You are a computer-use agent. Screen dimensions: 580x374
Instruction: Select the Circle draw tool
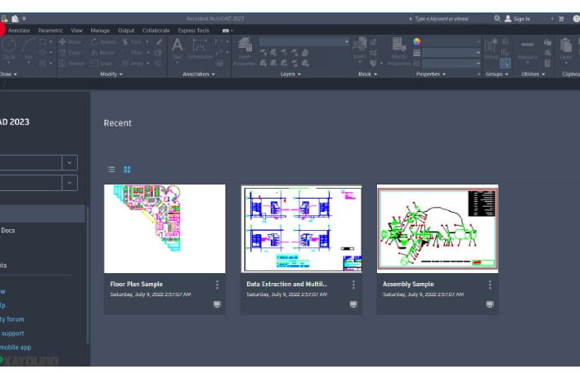pyautogui.click(x=8, y=50)
